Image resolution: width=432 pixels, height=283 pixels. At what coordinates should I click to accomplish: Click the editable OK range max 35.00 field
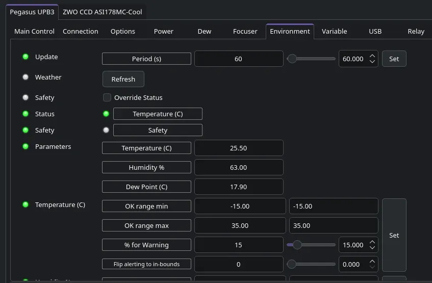click(334, 225)
